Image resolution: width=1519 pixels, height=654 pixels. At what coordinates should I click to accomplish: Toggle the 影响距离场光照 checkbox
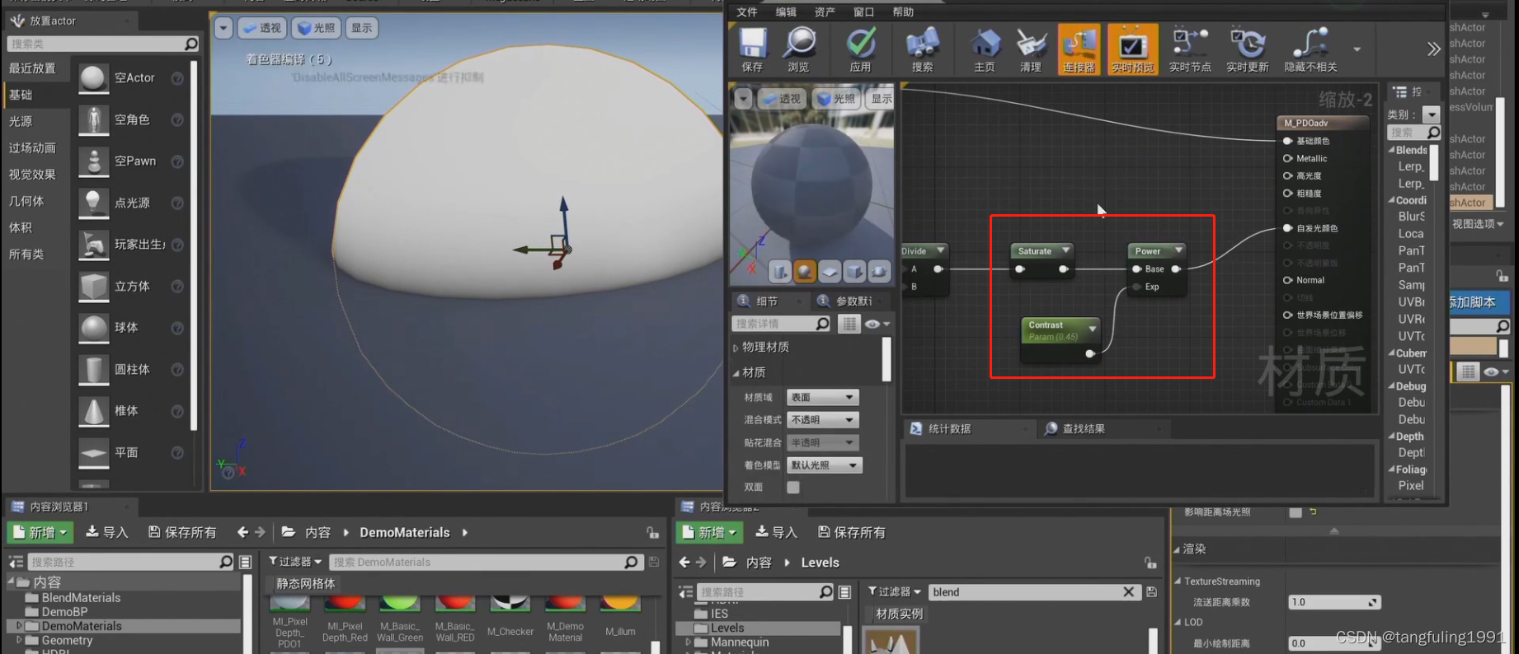coord(1296,512)
